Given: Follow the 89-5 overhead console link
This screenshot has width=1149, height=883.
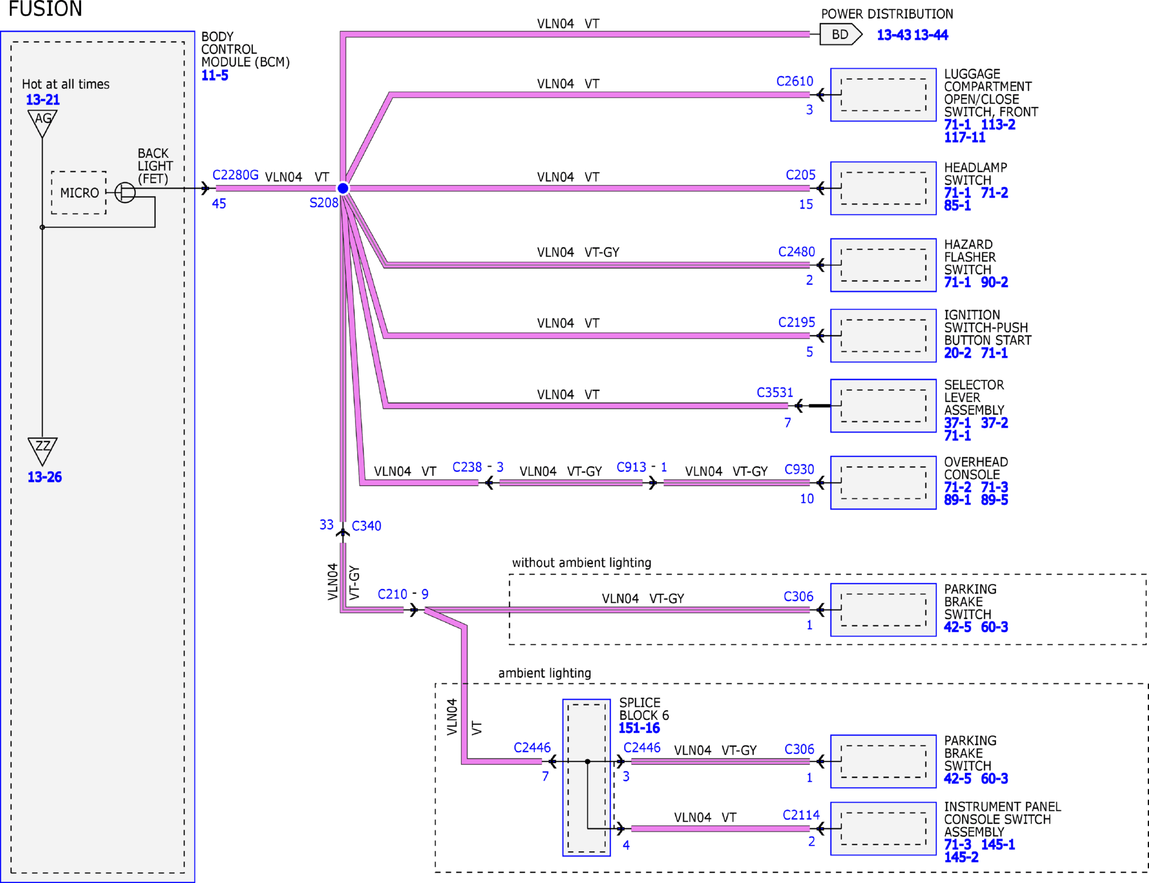Looking at the screenshot, I should click(995, 500).
